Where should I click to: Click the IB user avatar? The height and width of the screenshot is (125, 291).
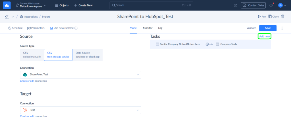click(x=280, y=5)
